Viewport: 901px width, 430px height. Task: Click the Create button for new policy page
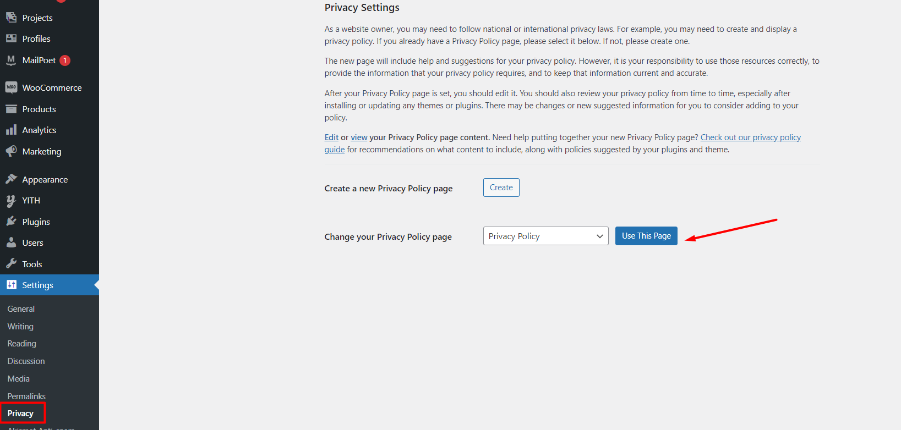pos(501,188)
